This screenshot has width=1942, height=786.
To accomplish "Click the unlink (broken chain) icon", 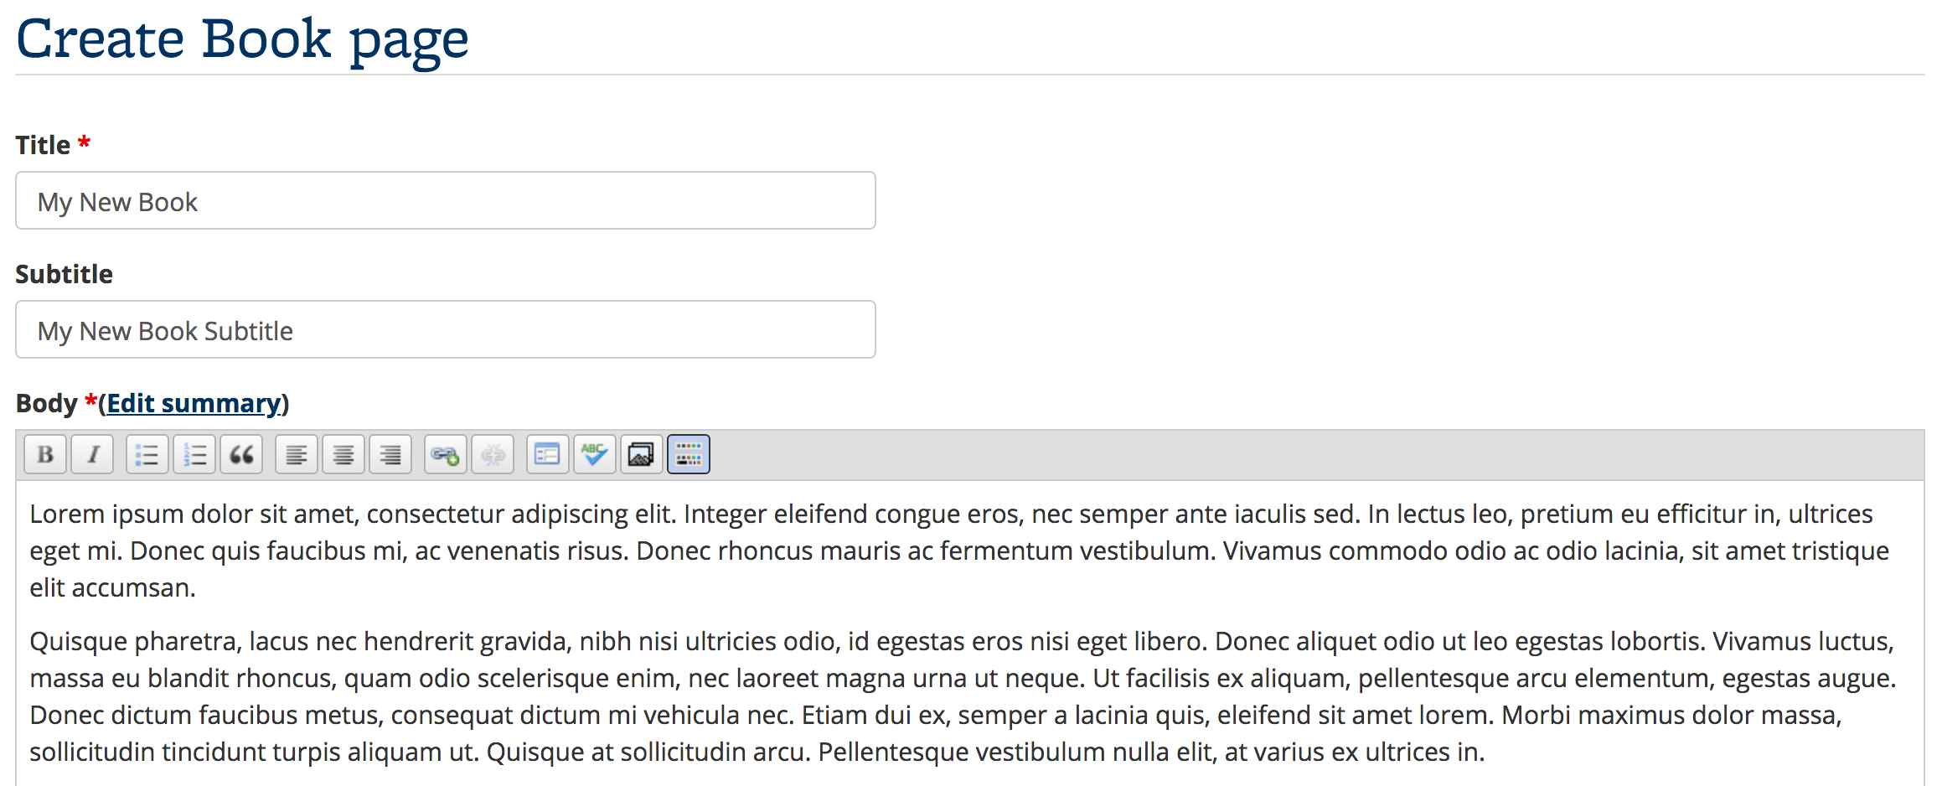I will point(493,454).
